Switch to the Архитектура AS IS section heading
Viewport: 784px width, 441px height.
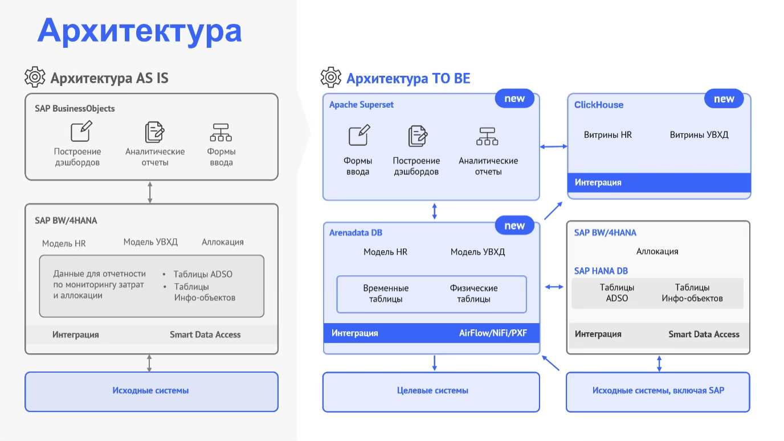(x=110, y=77)
